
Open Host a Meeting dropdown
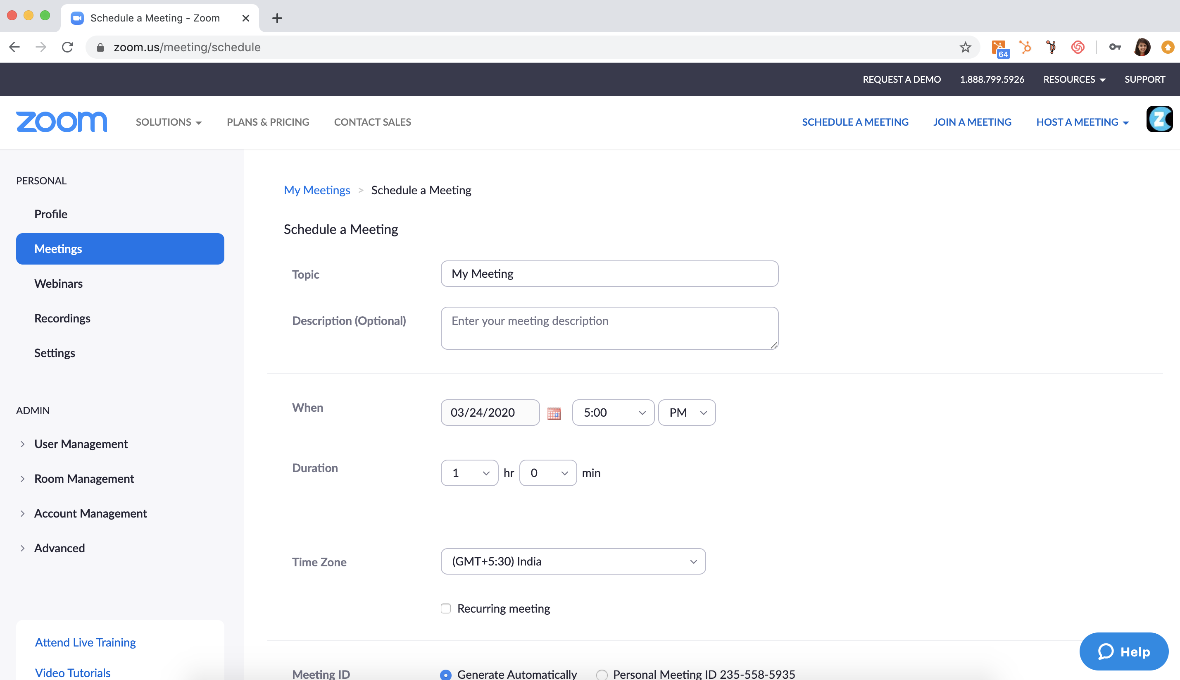click(x=1082, y=122)
